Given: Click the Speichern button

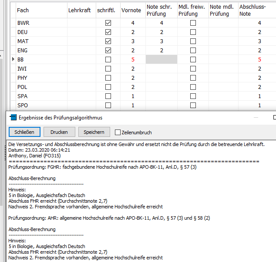Looking at the screenshot, I should click(94, 132).
